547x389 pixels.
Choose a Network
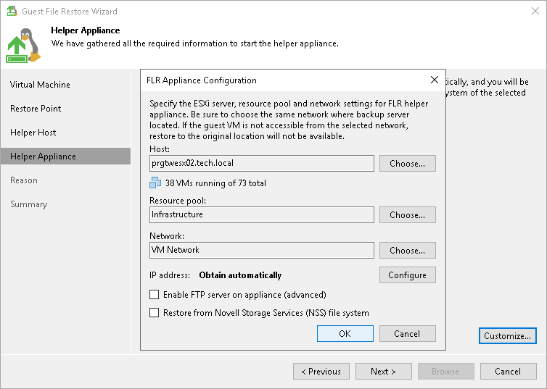(x=408, y=251)
